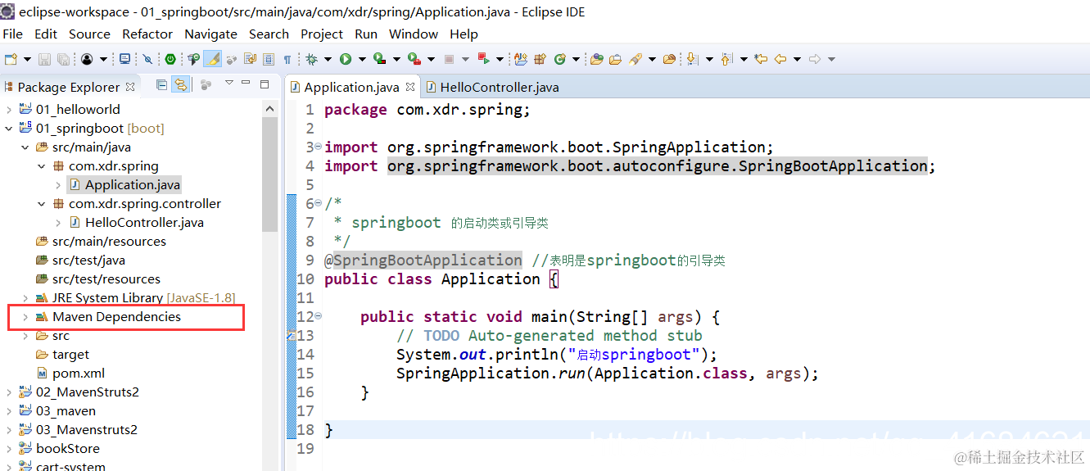1090x471 pixels.
Task: Click the green Spring Boot power icon
Action: click(x=170, y=59)
